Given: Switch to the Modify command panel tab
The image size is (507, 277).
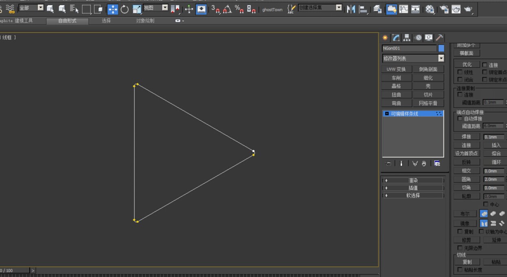Looking at the screenshot, I should (x=396, y=37).
